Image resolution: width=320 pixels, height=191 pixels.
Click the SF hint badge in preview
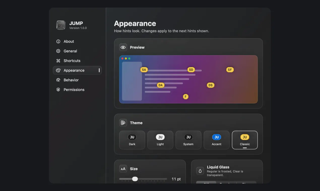pyautogui.click(x=230, y=70)
